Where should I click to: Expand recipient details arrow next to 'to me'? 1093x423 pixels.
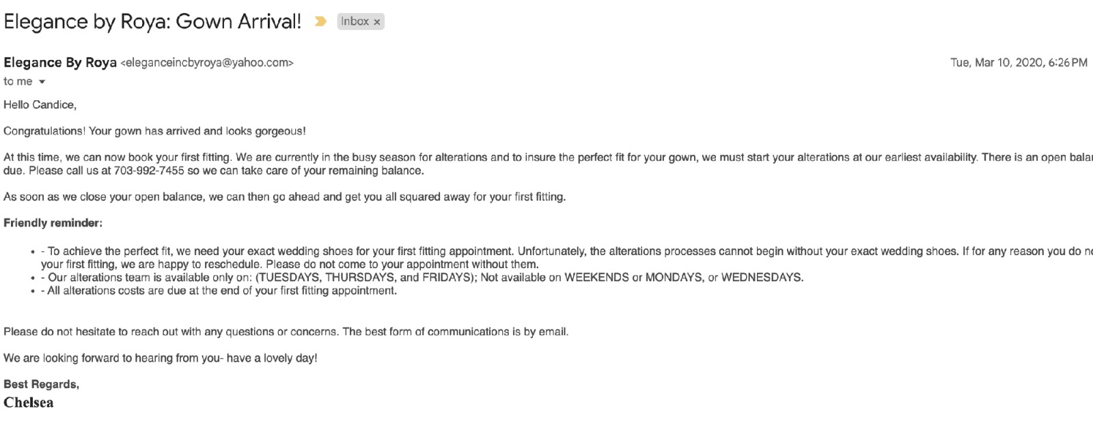click(42, 82)
